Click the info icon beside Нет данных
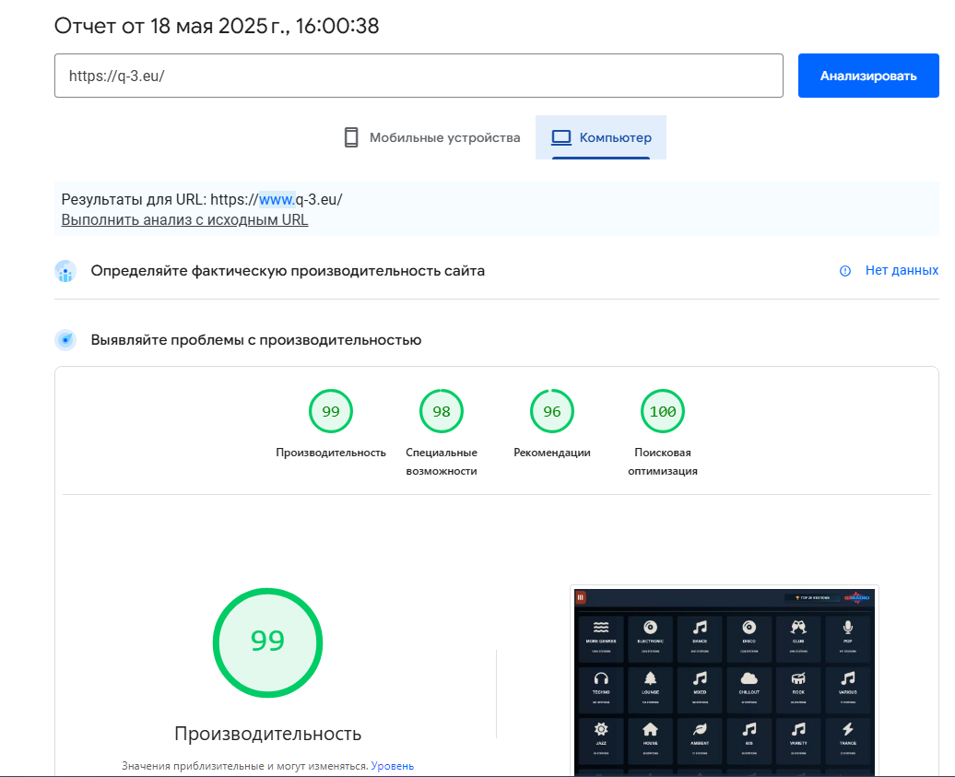Viewport: 955px width, 777px height. [844, 271]
